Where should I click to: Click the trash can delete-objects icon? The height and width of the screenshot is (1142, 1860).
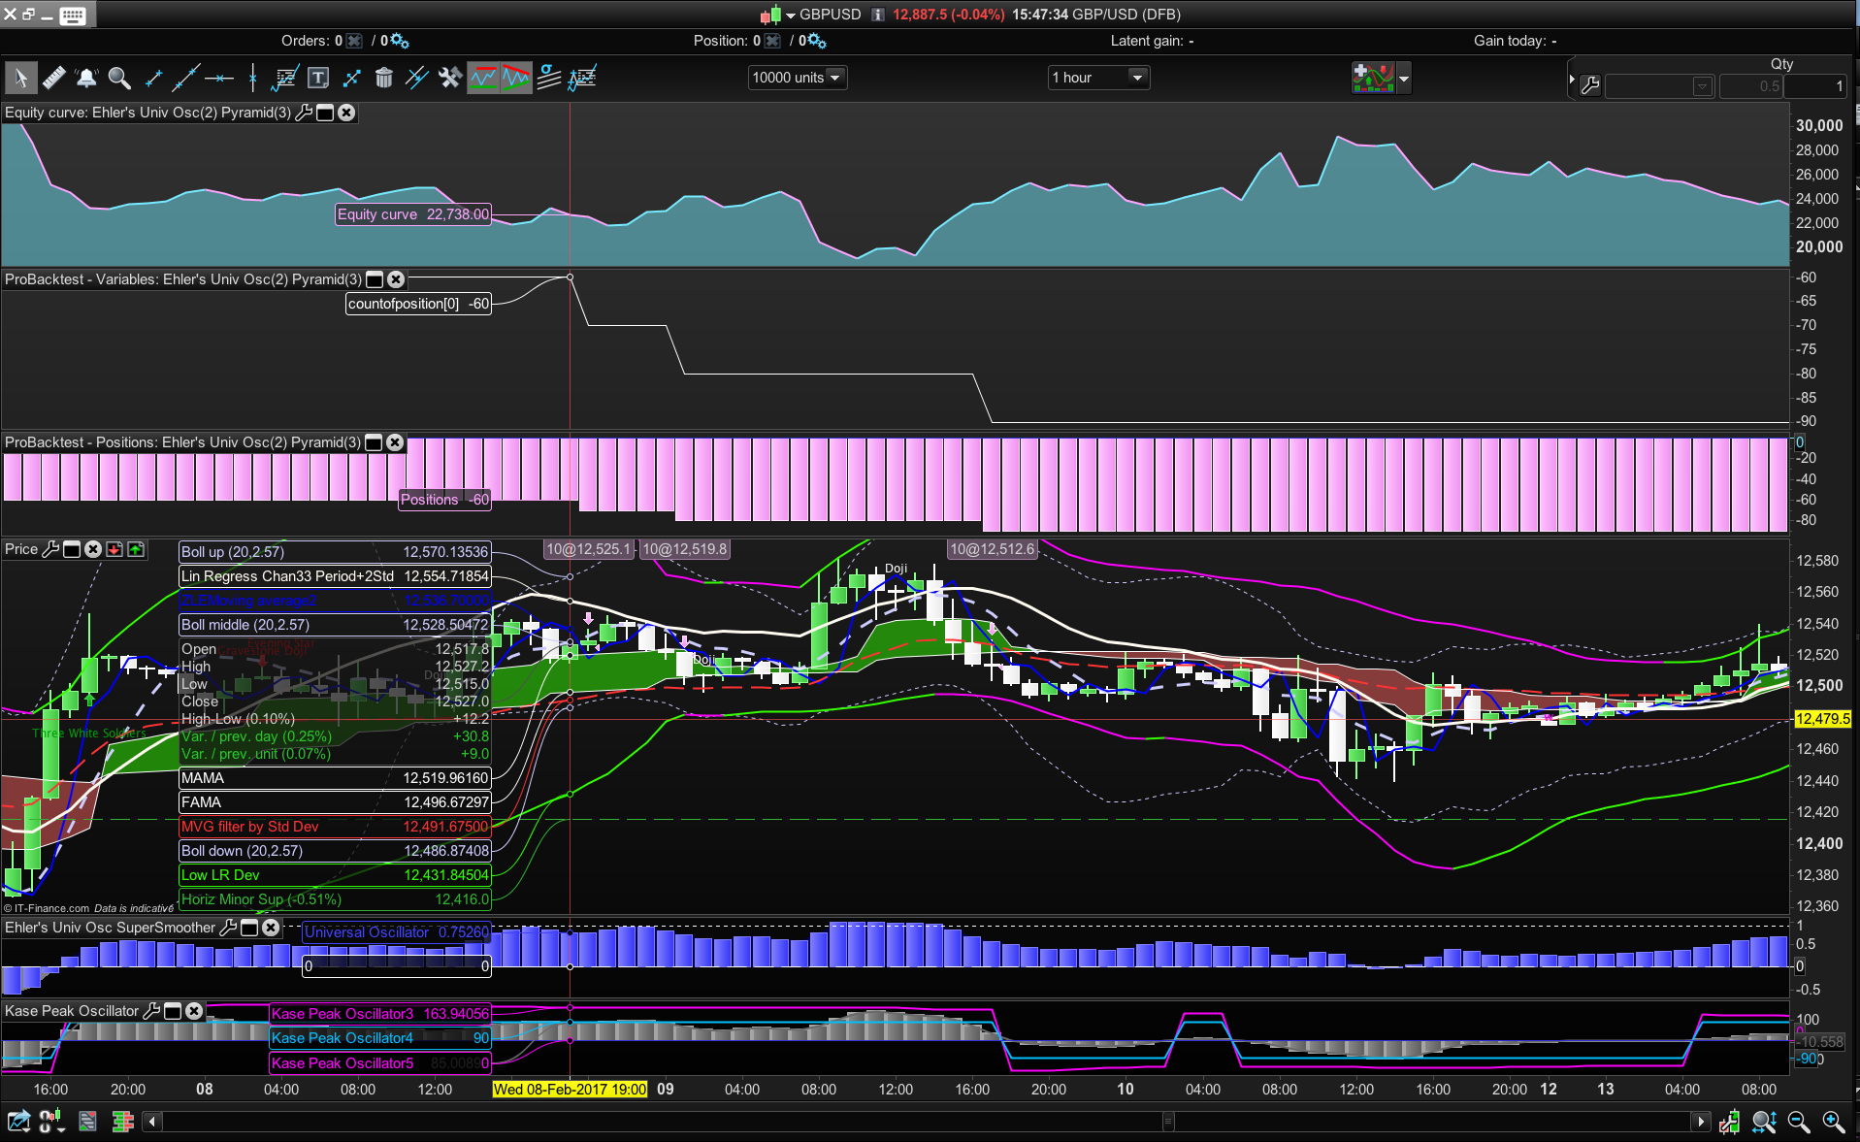(384, 78)
